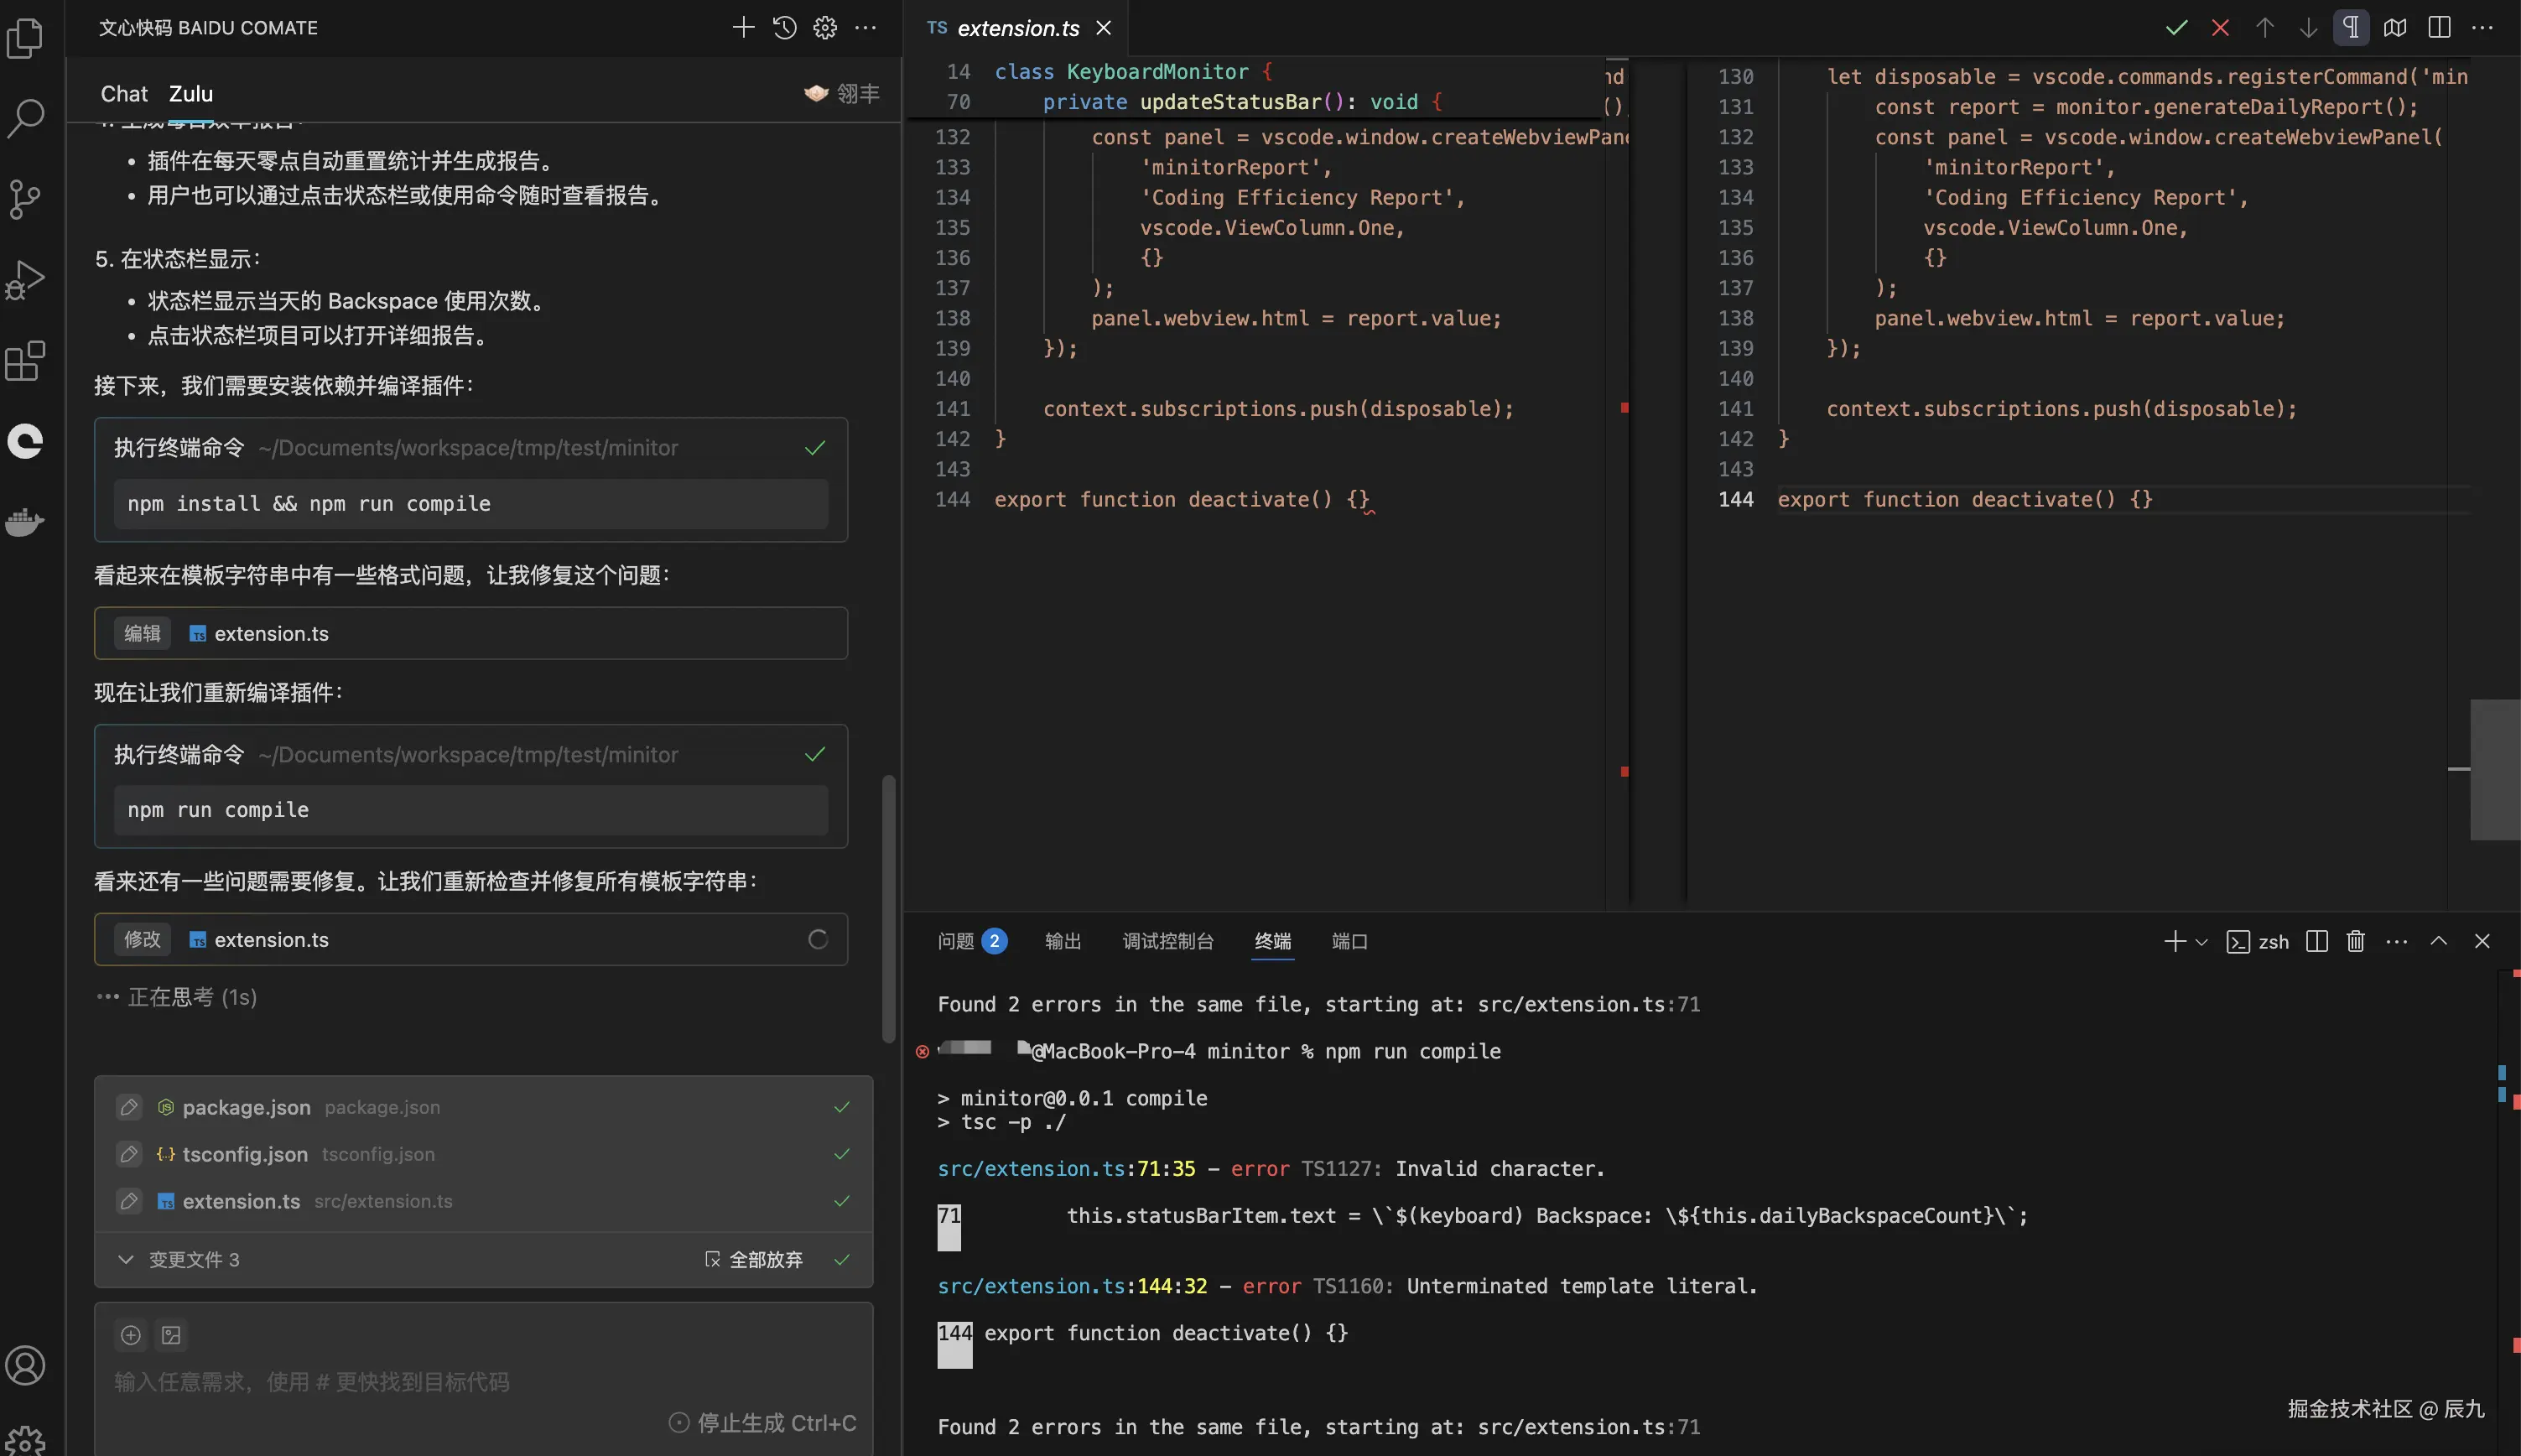Kill terminal with the trash icon
Image resolution: width=2521 pixels, height=1456 pixels.
2355,941
